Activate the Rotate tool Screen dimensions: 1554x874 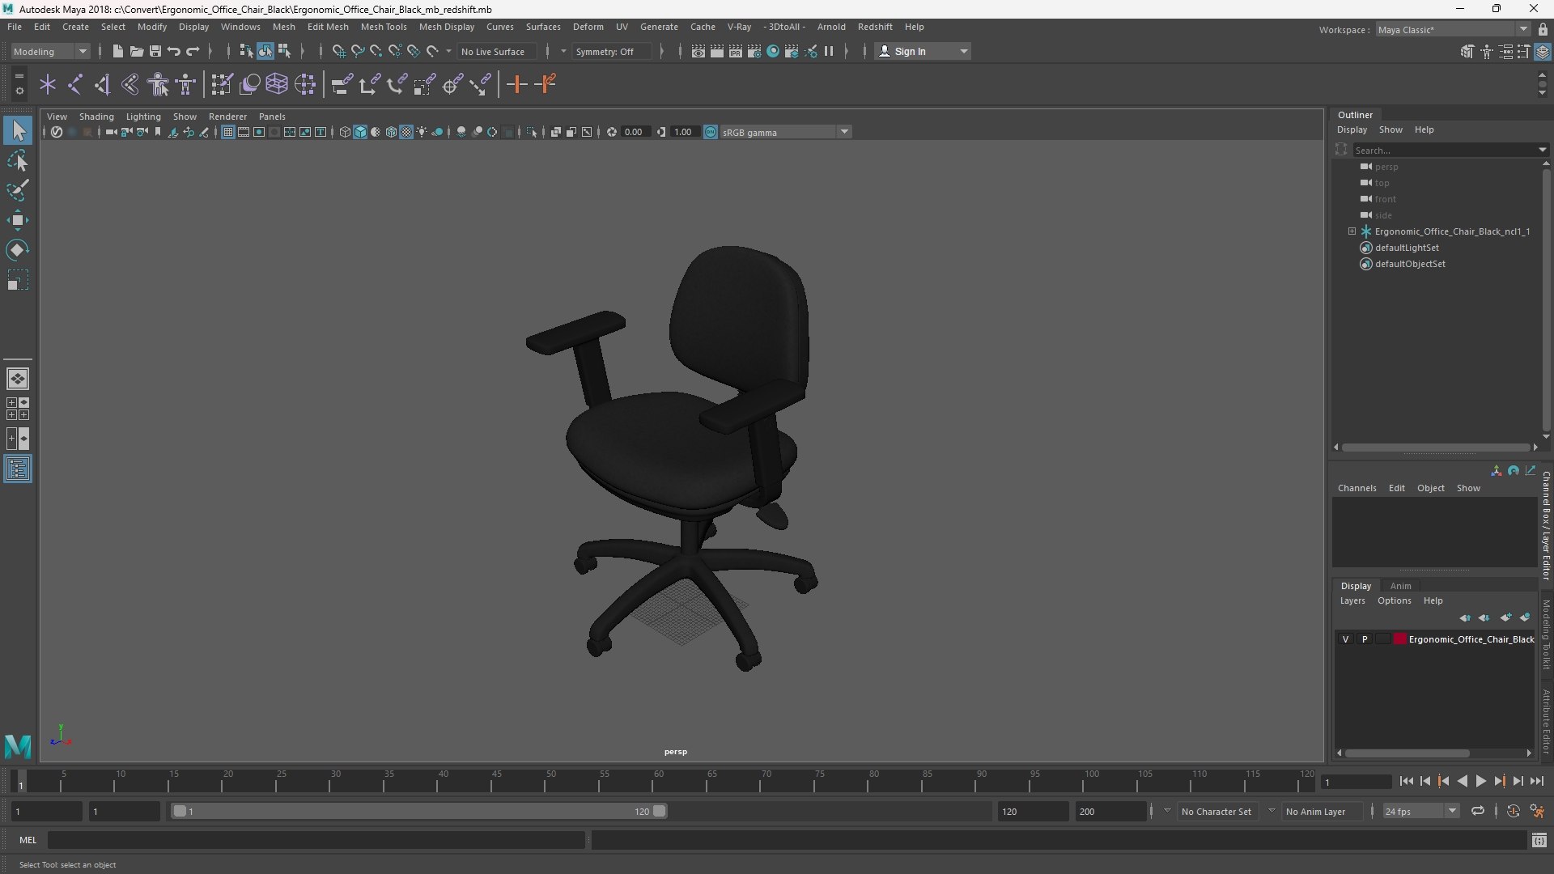[x=18, y=250]
